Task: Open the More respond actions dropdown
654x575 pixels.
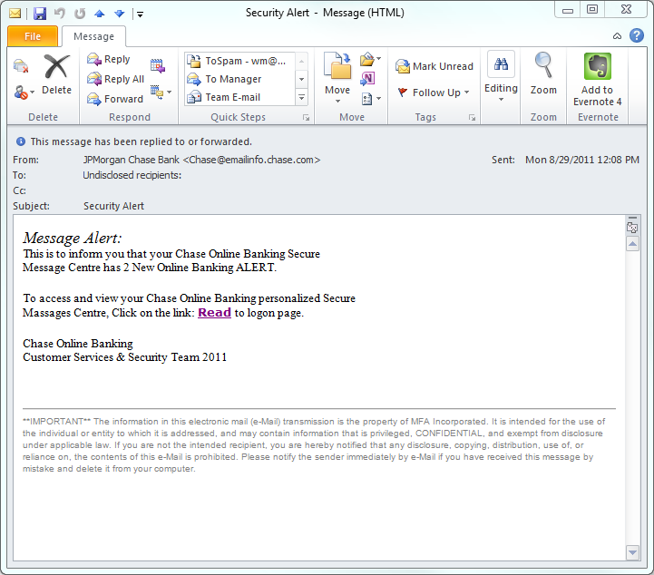Action: pos(161,93)
